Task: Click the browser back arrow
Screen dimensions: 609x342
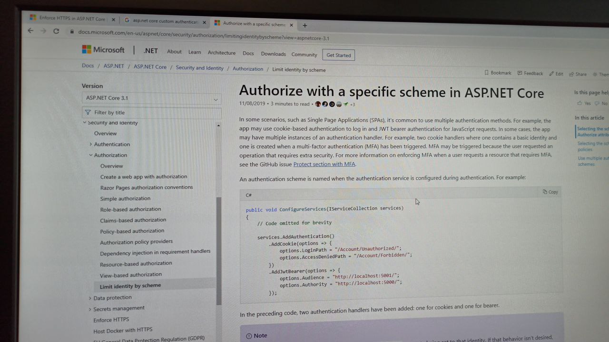Action: pyautogui.click(x=30, y=30)
